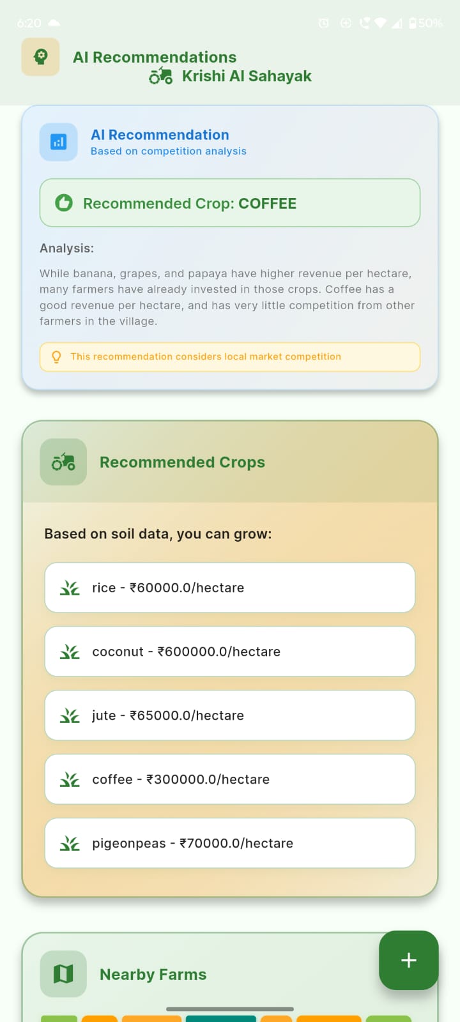Open the jute ₹65000.0/hectare entry

click(230, 715)
